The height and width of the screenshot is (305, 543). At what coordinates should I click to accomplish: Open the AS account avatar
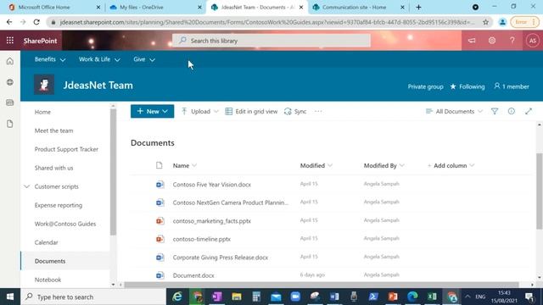tap(532, 41)
